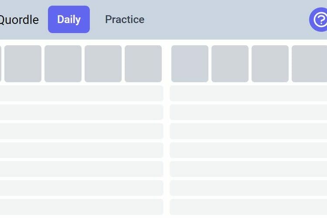Image resolution: width=327 pixels, height=218 pixels.
Task: Click the partially visible fourth tile of right board
Action: click(309, 64)
